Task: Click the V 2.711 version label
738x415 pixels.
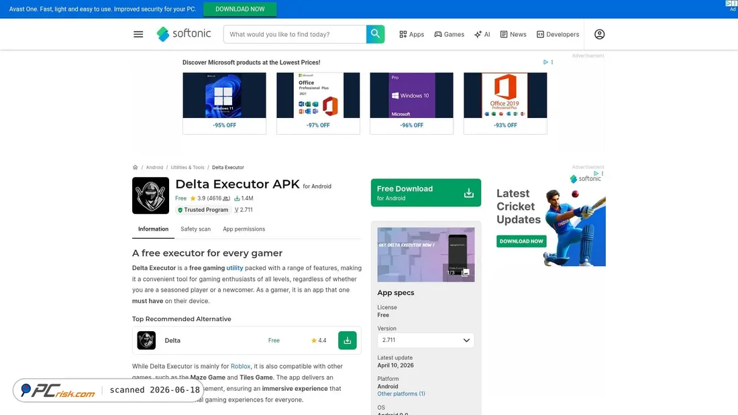Action: tap(244, 210)
